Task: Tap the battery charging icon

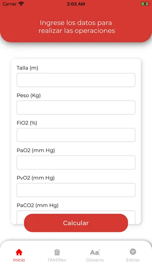Action: 145,4
